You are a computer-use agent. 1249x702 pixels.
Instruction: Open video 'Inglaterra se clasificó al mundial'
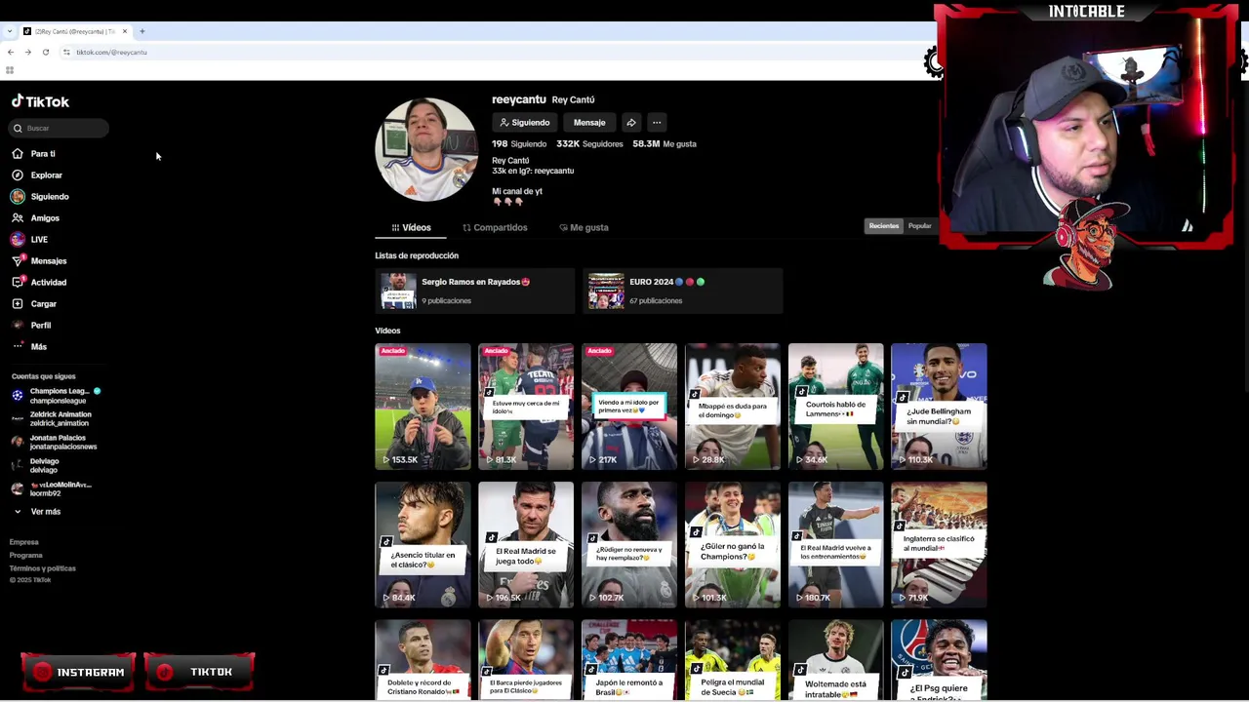[939, 544]
